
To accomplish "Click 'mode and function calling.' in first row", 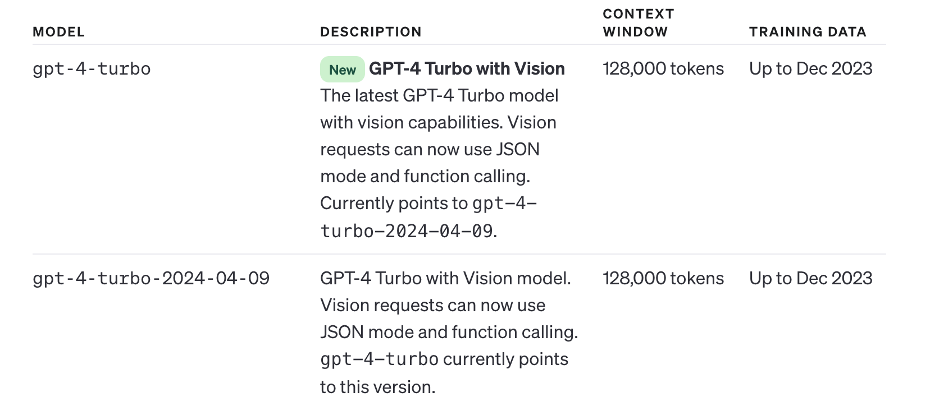I will [425, 176].
